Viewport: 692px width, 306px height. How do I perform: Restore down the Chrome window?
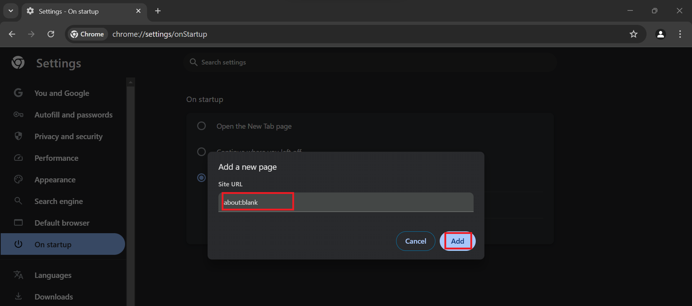point(655,11)
